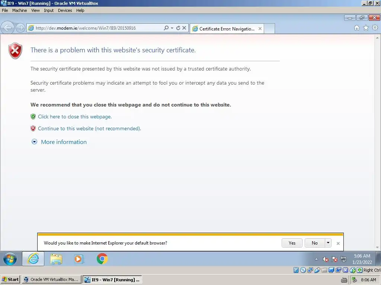381x285 pixels.
Task: Open Windows Explorer from guest taskbar
Action: (x=56, y=259)
